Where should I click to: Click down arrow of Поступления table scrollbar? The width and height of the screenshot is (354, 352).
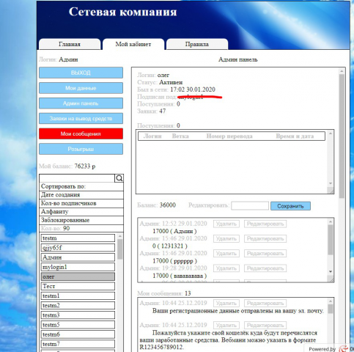pyautogui.click(x=331, y=183)
